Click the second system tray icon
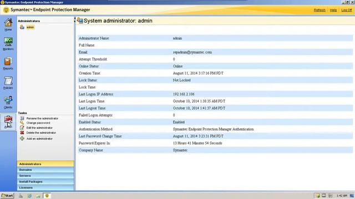Image resolution: width=355 pixels, height=199 pixels. point(324,196)
